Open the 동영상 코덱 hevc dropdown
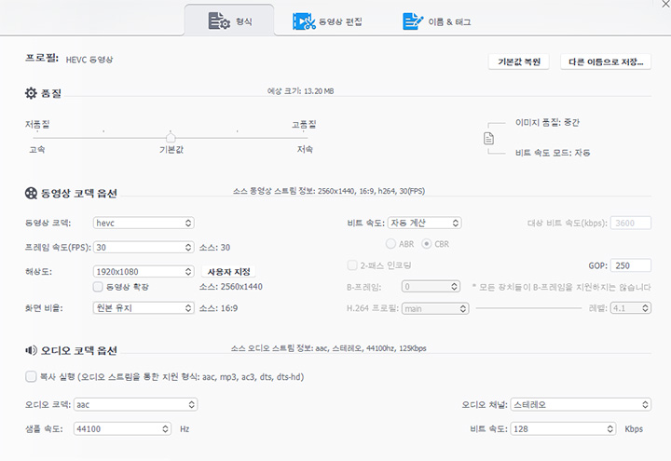 [144, 223]
